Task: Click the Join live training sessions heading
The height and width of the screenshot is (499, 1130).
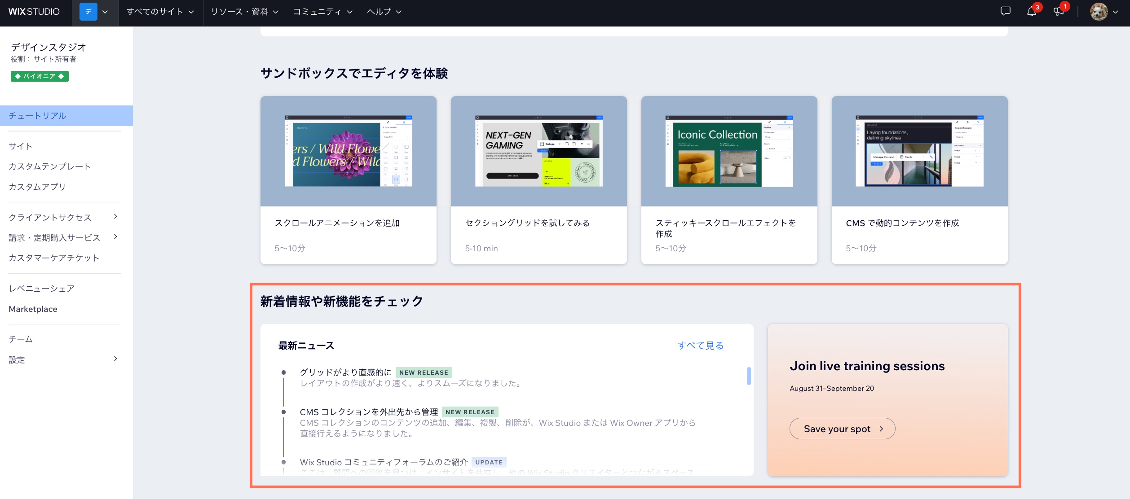Action: (867, 366)
